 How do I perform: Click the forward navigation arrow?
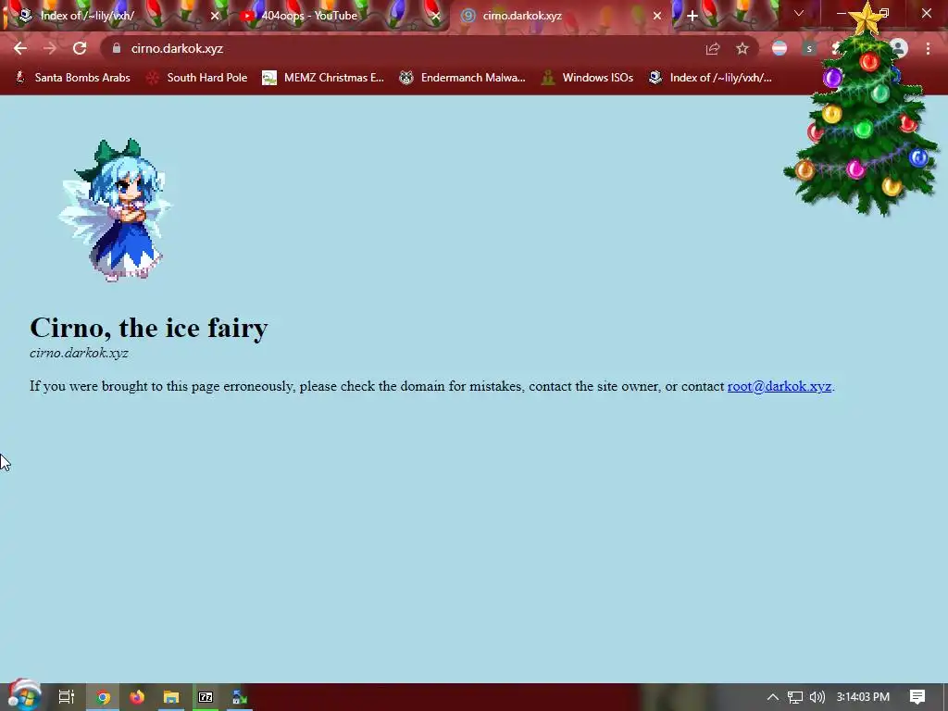click(50, 48)
